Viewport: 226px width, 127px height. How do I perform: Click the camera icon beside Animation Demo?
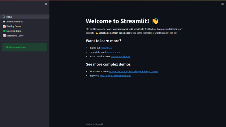[x=4, y=21]
